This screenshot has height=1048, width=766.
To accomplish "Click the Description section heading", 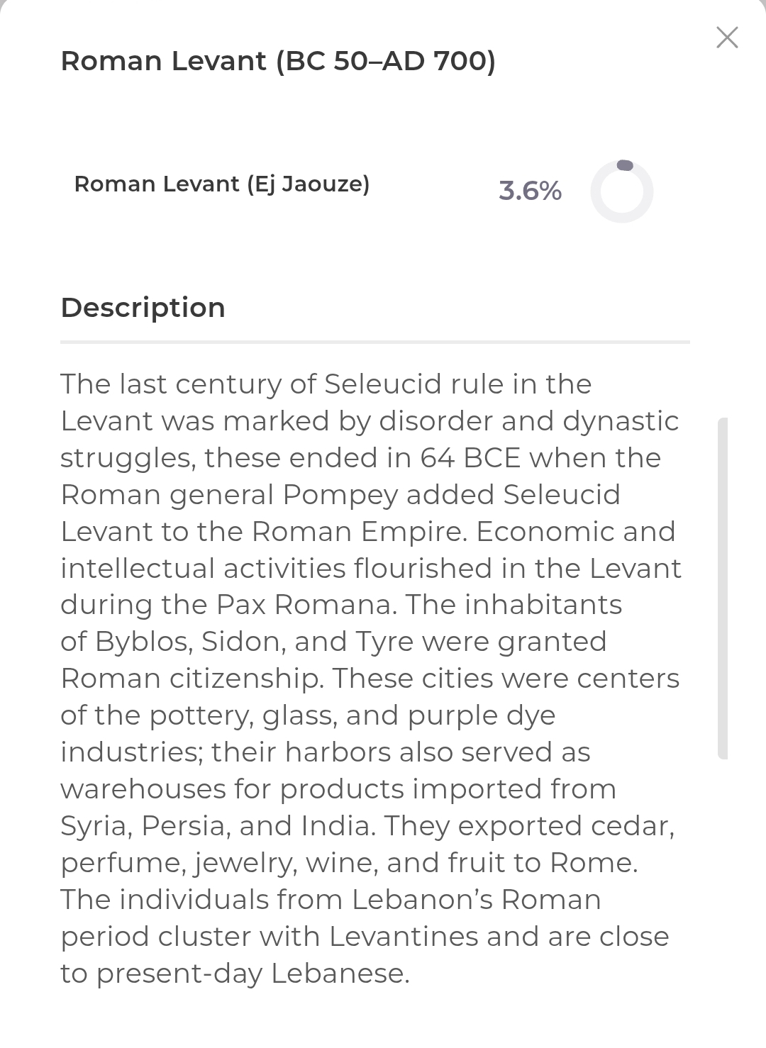I will coord(143,308).
